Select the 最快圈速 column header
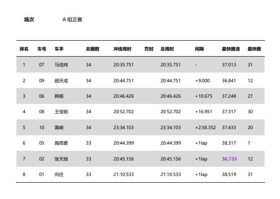 [x=231, y=49]
